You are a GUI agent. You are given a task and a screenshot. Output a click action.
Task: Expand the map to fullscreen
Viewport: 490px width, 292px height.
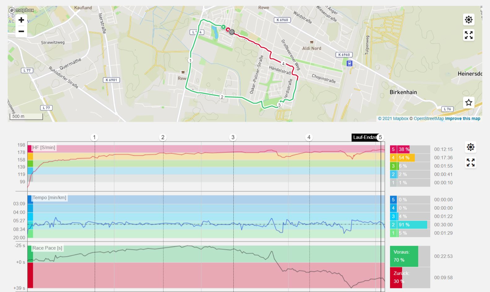[x=469, y=35]
